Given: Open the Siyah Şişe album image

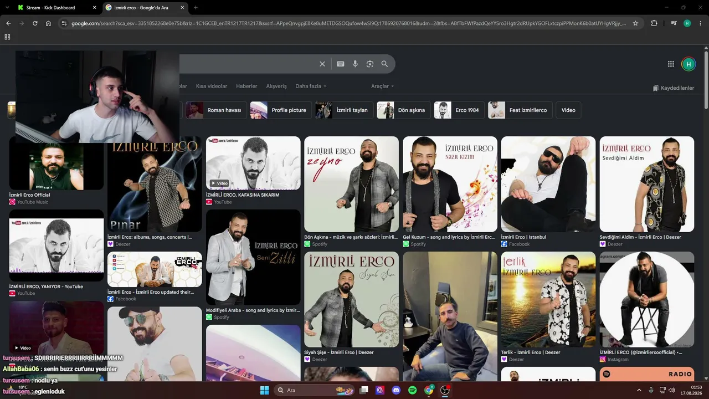Looking at the screenshot, I should pyautogui.click(x=351, y=299).
